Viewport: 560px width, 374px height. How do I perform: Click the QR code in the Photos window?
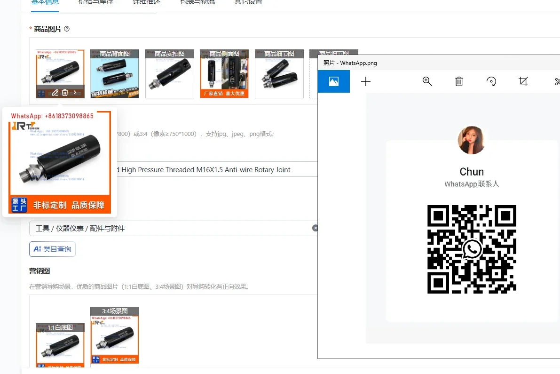pos(472,249)
